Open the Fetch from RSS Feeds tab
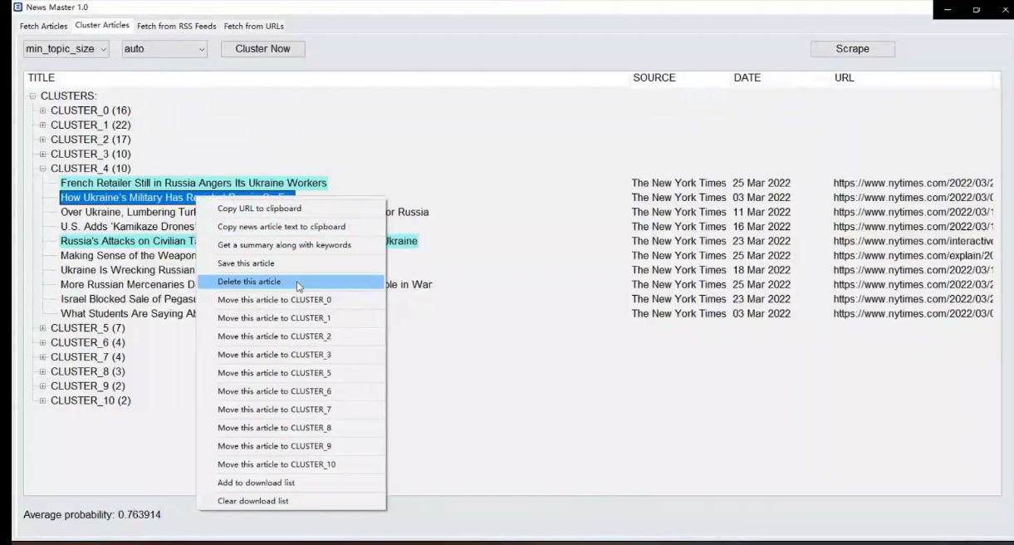Image resolution: width=1014 pixels, height=545 pixels. point(176,27)
